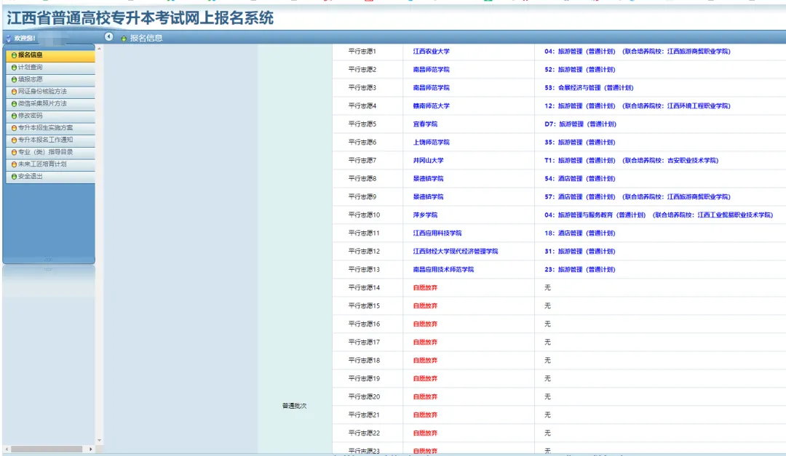786x456 pixels.
Task: Click the horizontal scrollbar right arrow
Action: pos(90,449)
